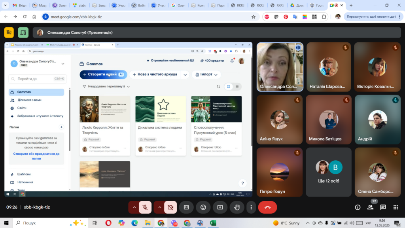Switch to the Gmail Вхідні tab

[x=20, y=5]
